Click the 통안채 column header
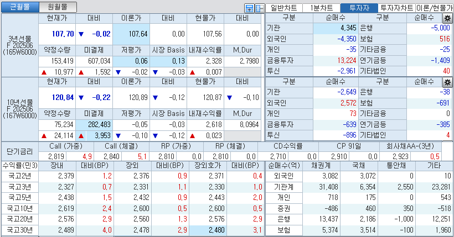The height and width of the screenshot is (237, 454). tap(396, 166)
